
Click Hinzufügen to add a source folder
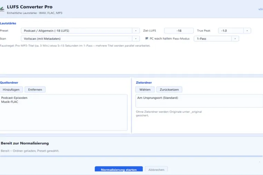pos(11,90)
